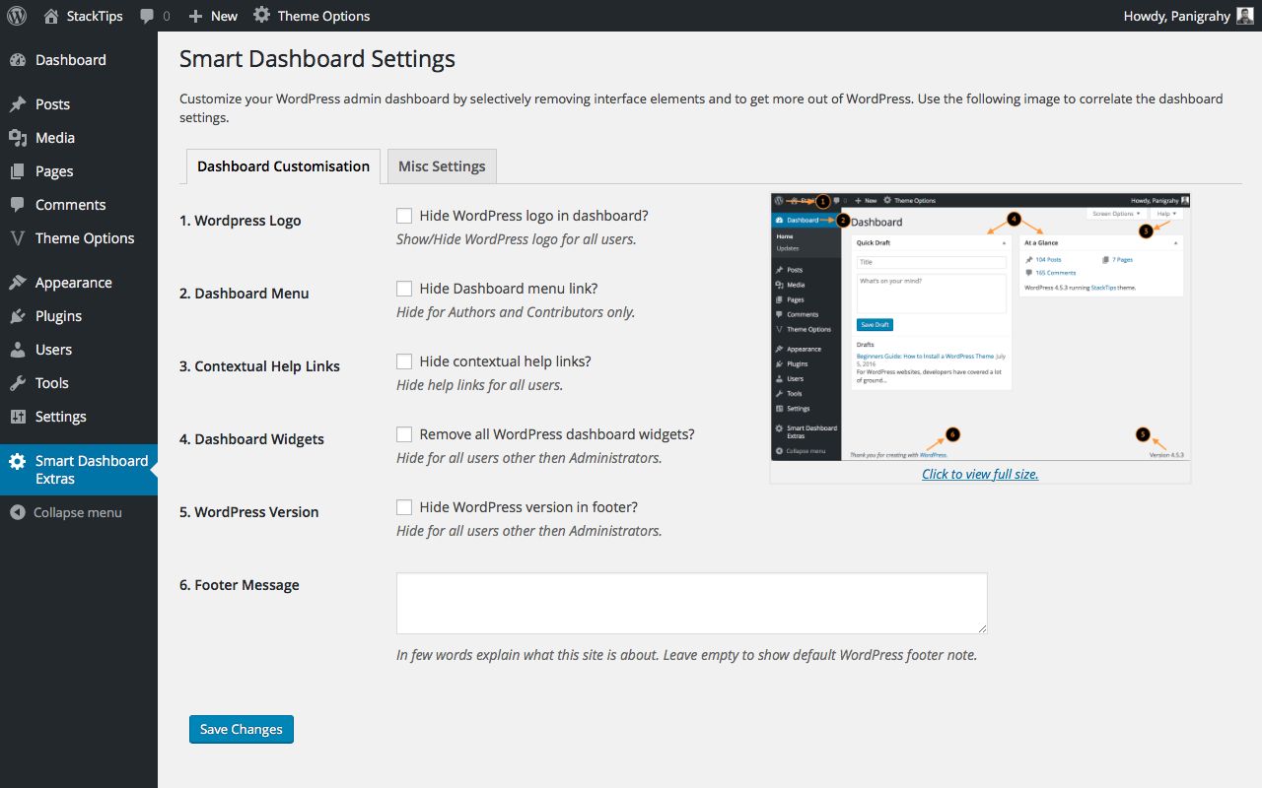Click the Dashboard gauge icon in sidebar
The height and width of the screenshot is (788, 1262).
(x=18, y=60)
